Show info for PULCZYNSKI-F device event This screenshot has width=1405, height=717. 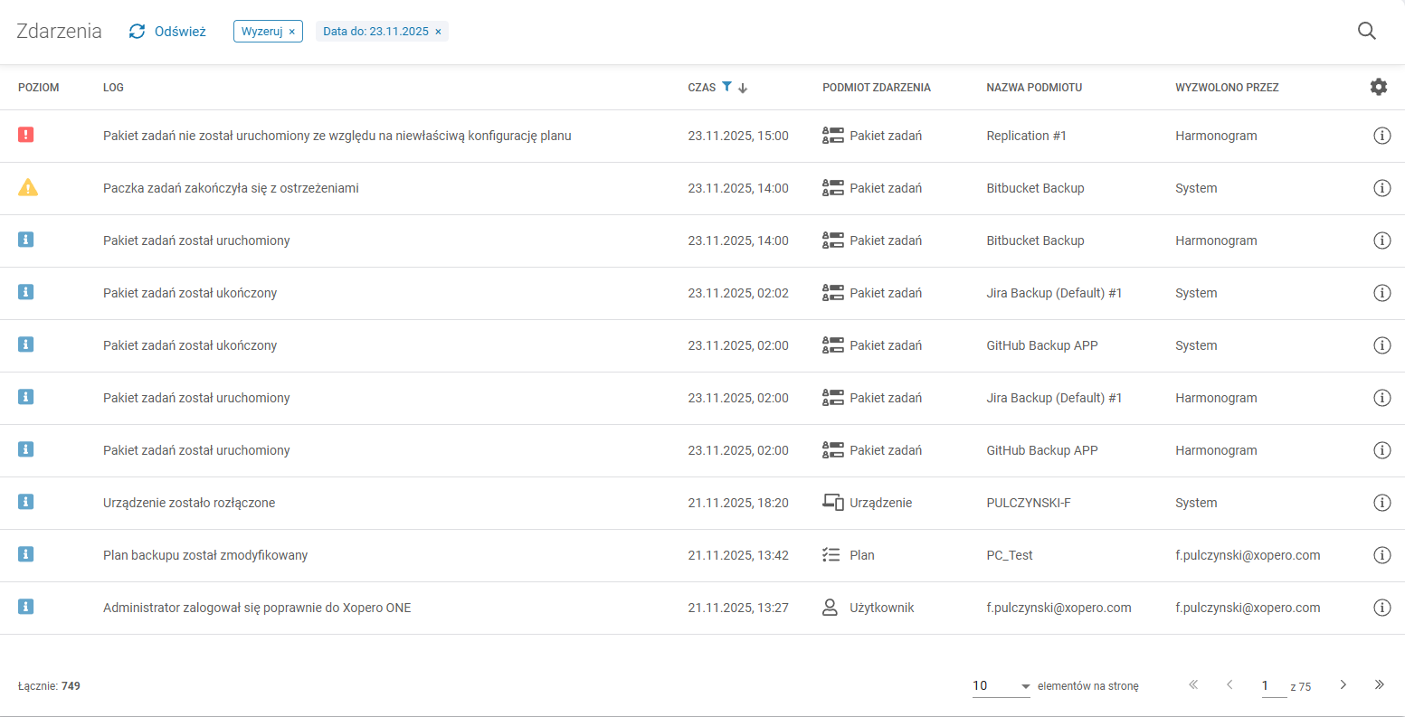[1381, 503]
